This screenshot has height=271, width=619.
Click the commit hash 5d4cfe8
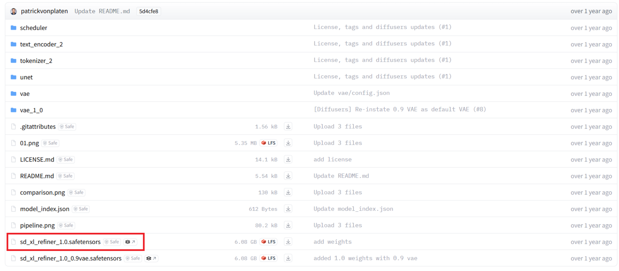click(148, 11)
